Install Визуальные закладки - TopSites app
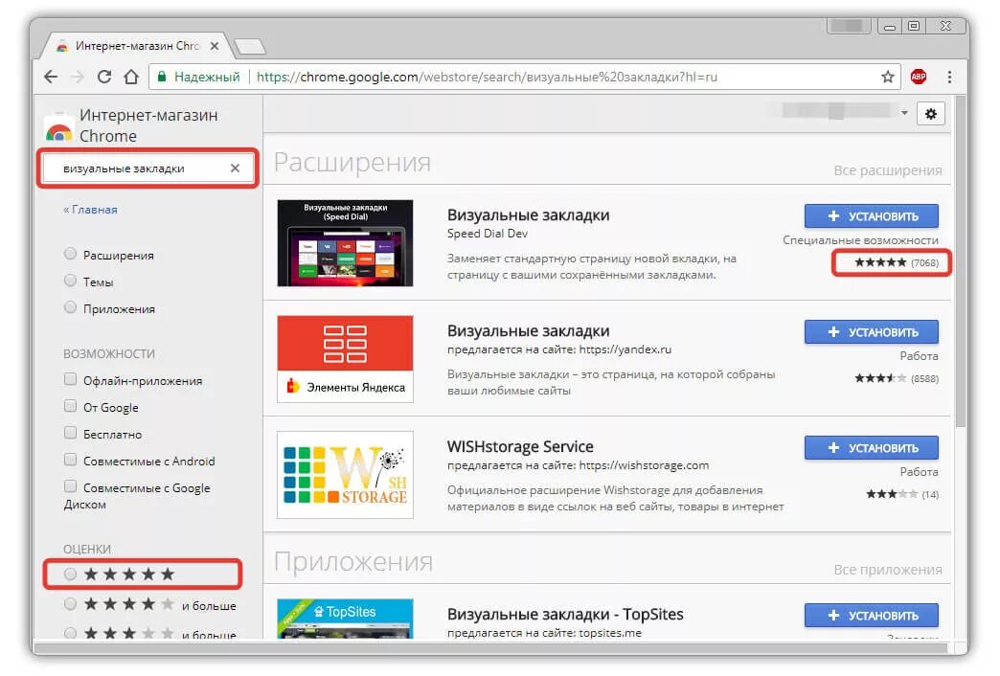 coord(872,616)
